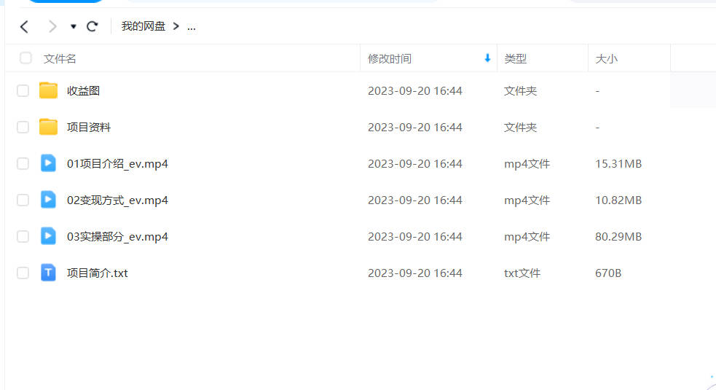Refresh the file list

(x=93, y=26)
